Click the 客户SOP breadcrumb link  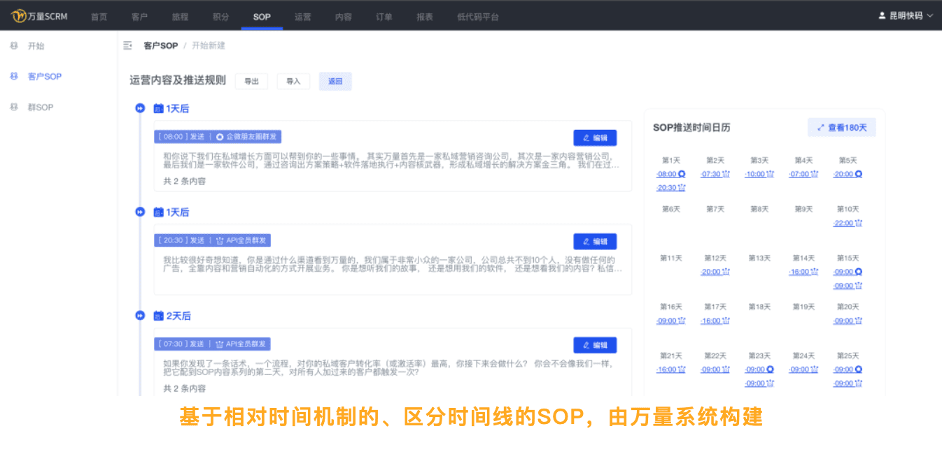coord(161,45)
